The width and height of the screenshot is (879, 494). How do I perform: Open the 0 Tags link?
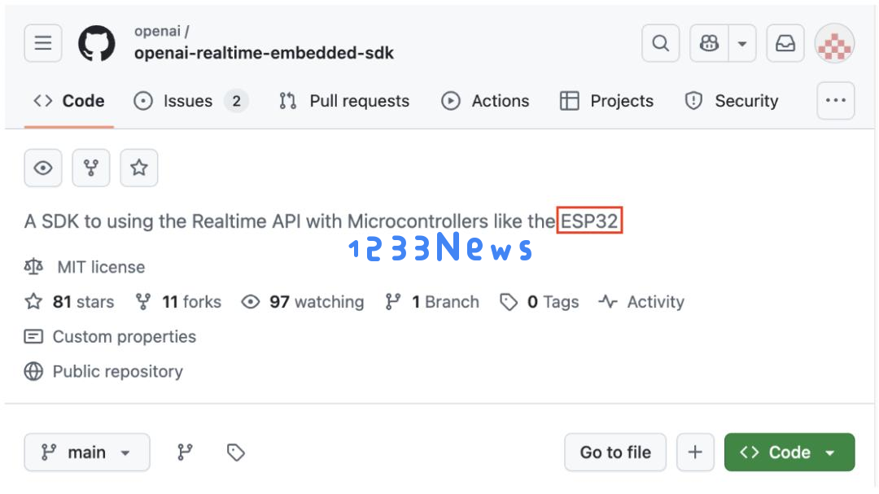(540, 302)
